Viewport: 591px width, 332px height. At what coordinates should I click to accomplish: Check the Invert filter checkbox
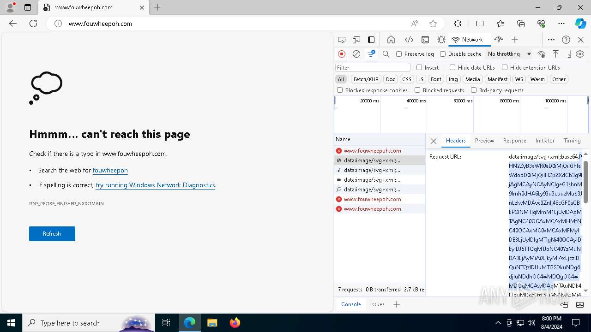click(x=419, y=67)
